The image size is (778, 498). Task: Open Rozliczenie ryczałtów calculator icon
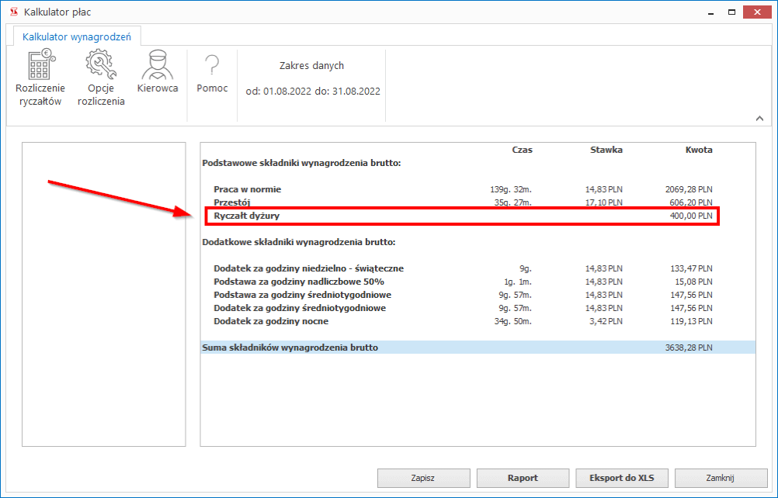(40, 65)
